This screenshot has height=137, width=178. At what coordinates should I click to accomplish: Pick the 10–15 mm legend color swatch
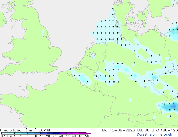pyautogui.click(x=37, y=133)
